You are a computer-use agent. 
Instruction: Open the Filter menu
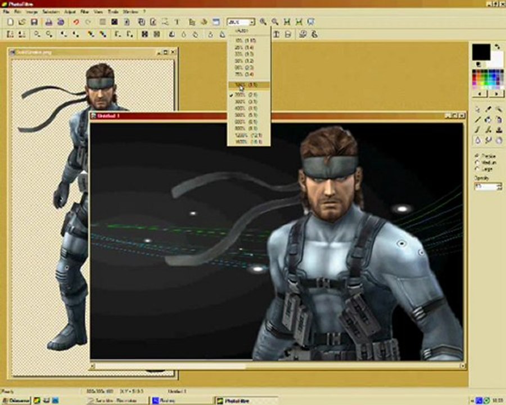tap(84, 12)
